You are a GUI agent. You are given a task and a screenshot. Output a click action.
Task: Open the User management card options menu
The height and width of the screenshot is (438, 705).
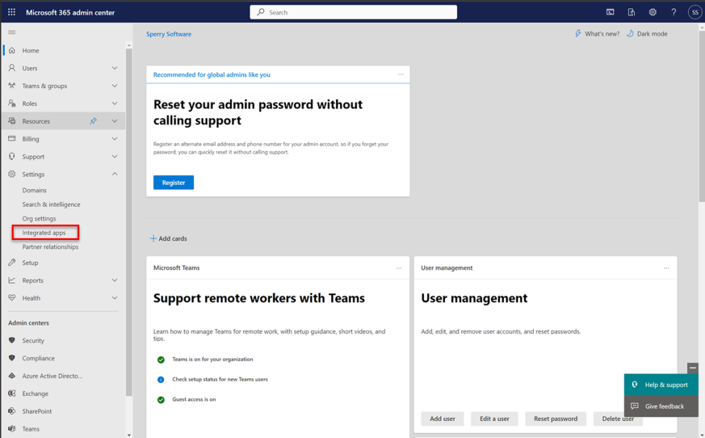pos(666,267)
